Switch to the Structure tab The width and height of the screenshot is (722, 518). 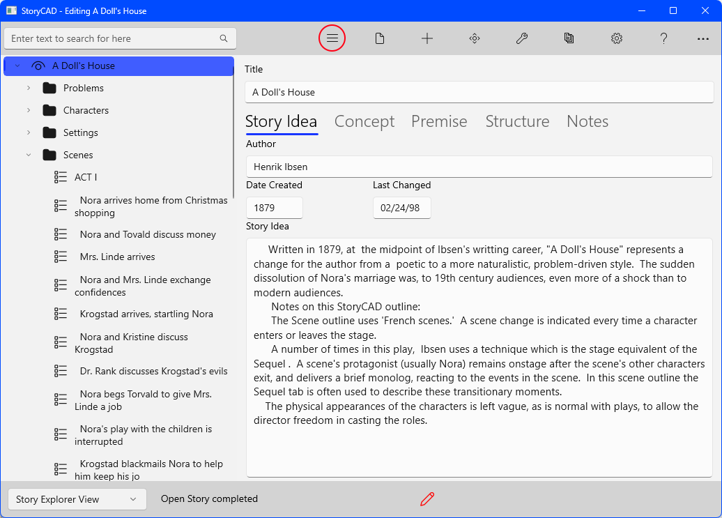coord(517,121)
